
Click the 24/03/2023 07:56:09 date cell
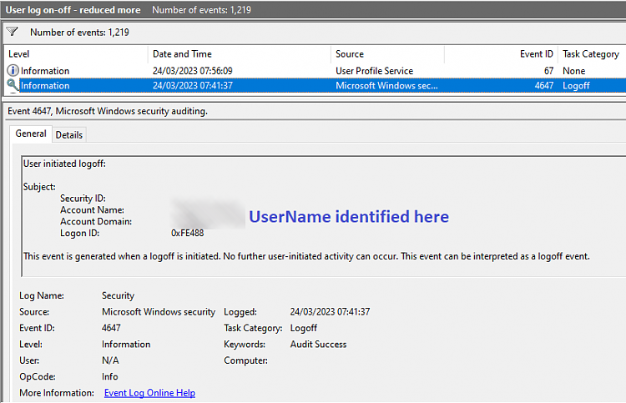[193, 71]
